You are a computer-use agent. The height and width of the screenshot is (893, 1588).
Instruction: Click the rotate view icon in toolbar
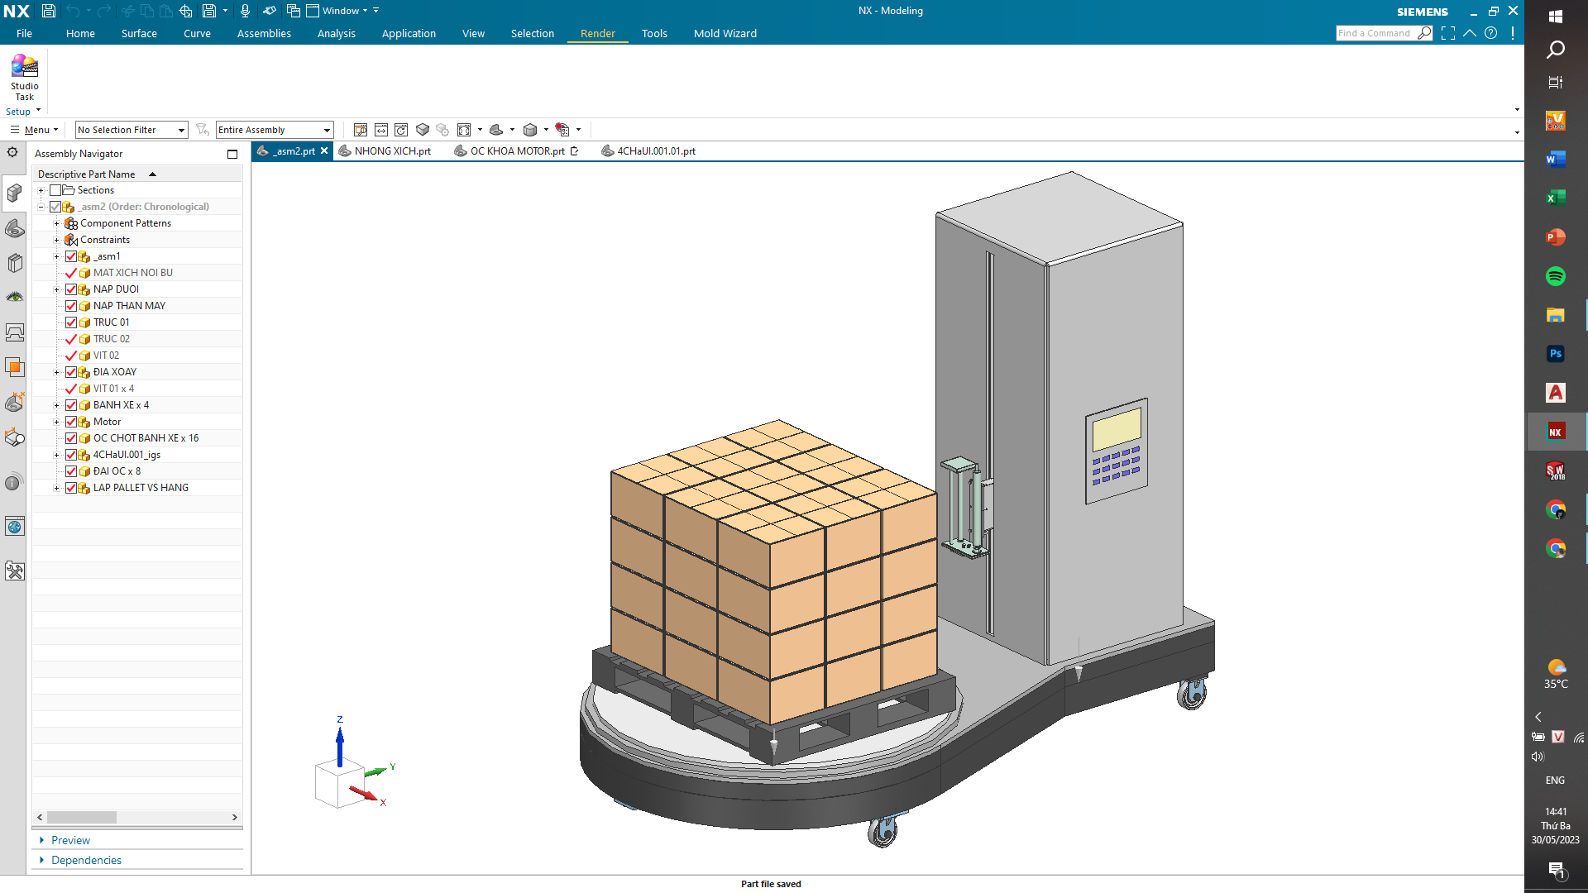coord(401,130)
